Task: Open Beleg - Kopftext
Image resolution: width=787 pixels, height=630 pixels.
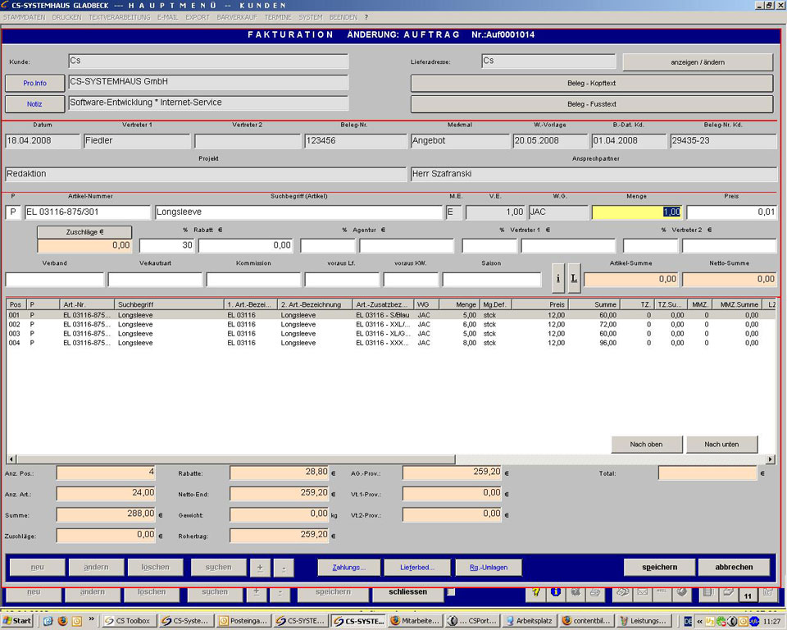Action: [x=591, y=84]
